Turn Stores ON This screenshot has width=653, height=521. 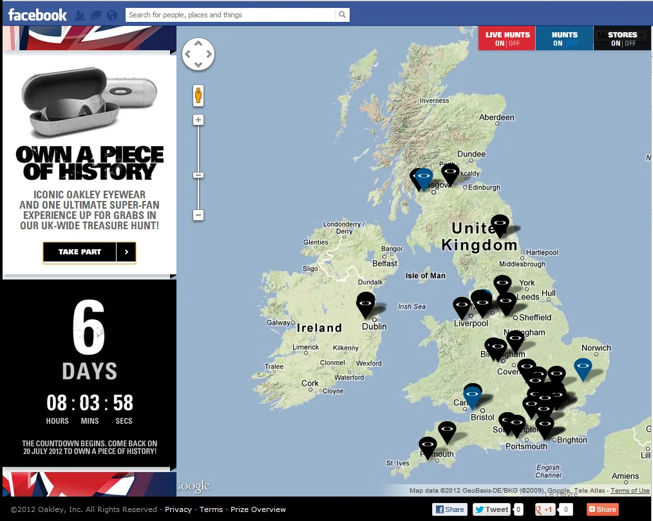616,43
